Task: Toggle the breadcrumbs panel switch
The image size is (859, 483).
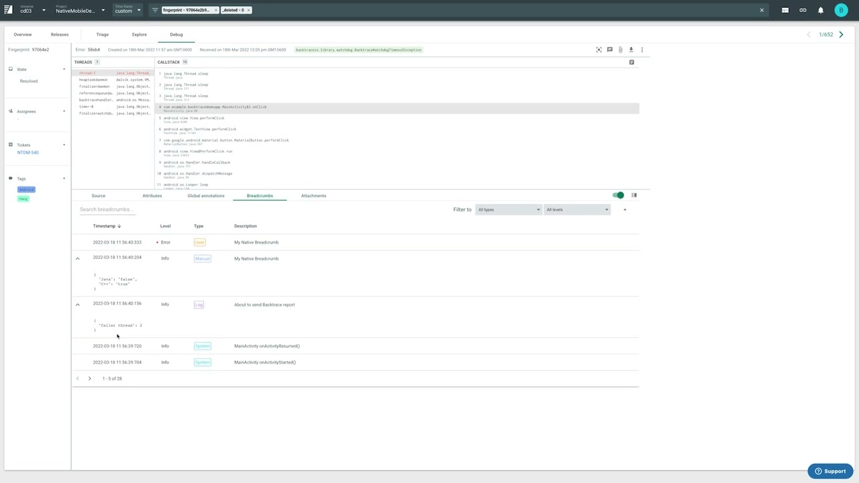Action: (618, 195)
